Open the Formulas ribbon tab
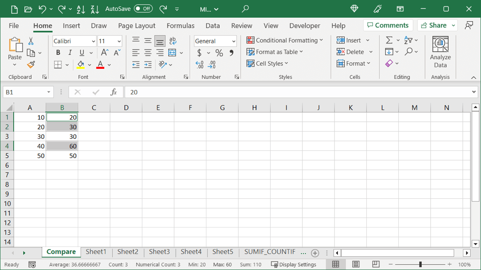This screenshot has height=270, width=481. pos(180,26)
